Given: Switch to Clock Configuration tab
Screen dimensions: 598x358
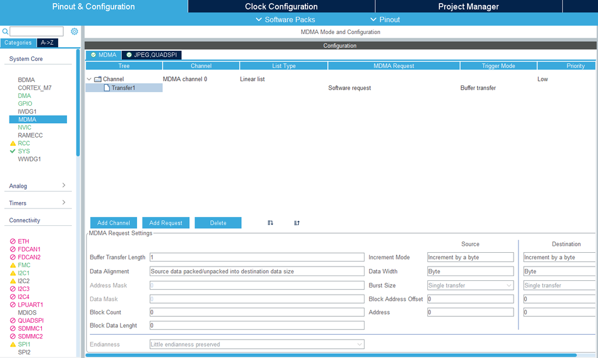Looking at the screenshot, I should [x=281, y=7].
